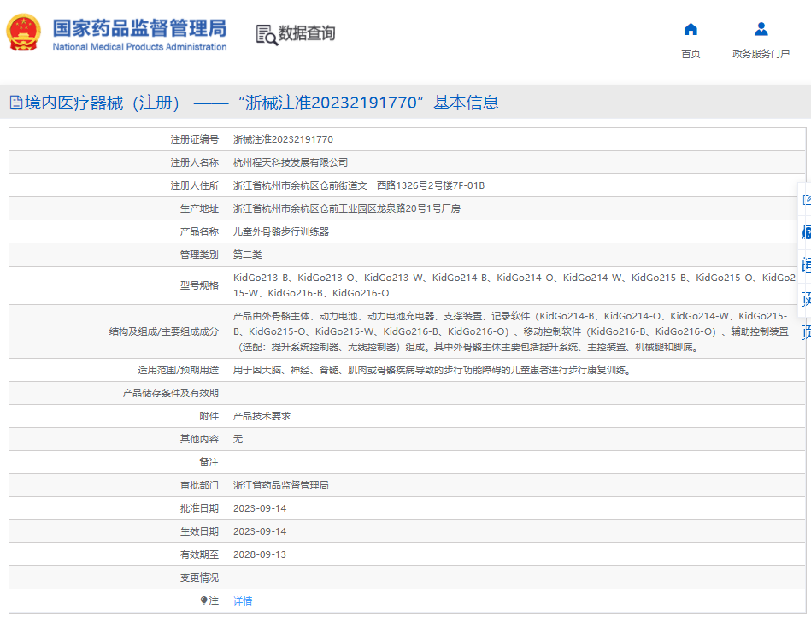
Task: Open 政务服务门户 user icon
Action: click(761, 29)
